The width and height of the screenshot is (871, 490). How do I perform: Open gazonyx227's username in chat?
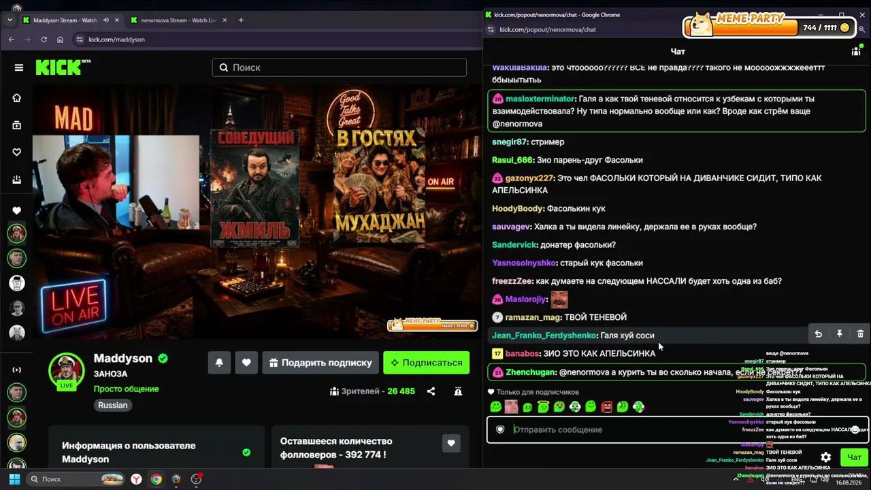click(x=529, y=178)
